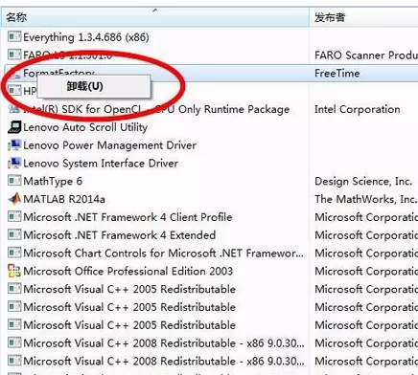Select the Everything 1.3.4.686 (x86) entry
Image resolution: width=418 pixels, height=375 pixels.
coord(86,37)
